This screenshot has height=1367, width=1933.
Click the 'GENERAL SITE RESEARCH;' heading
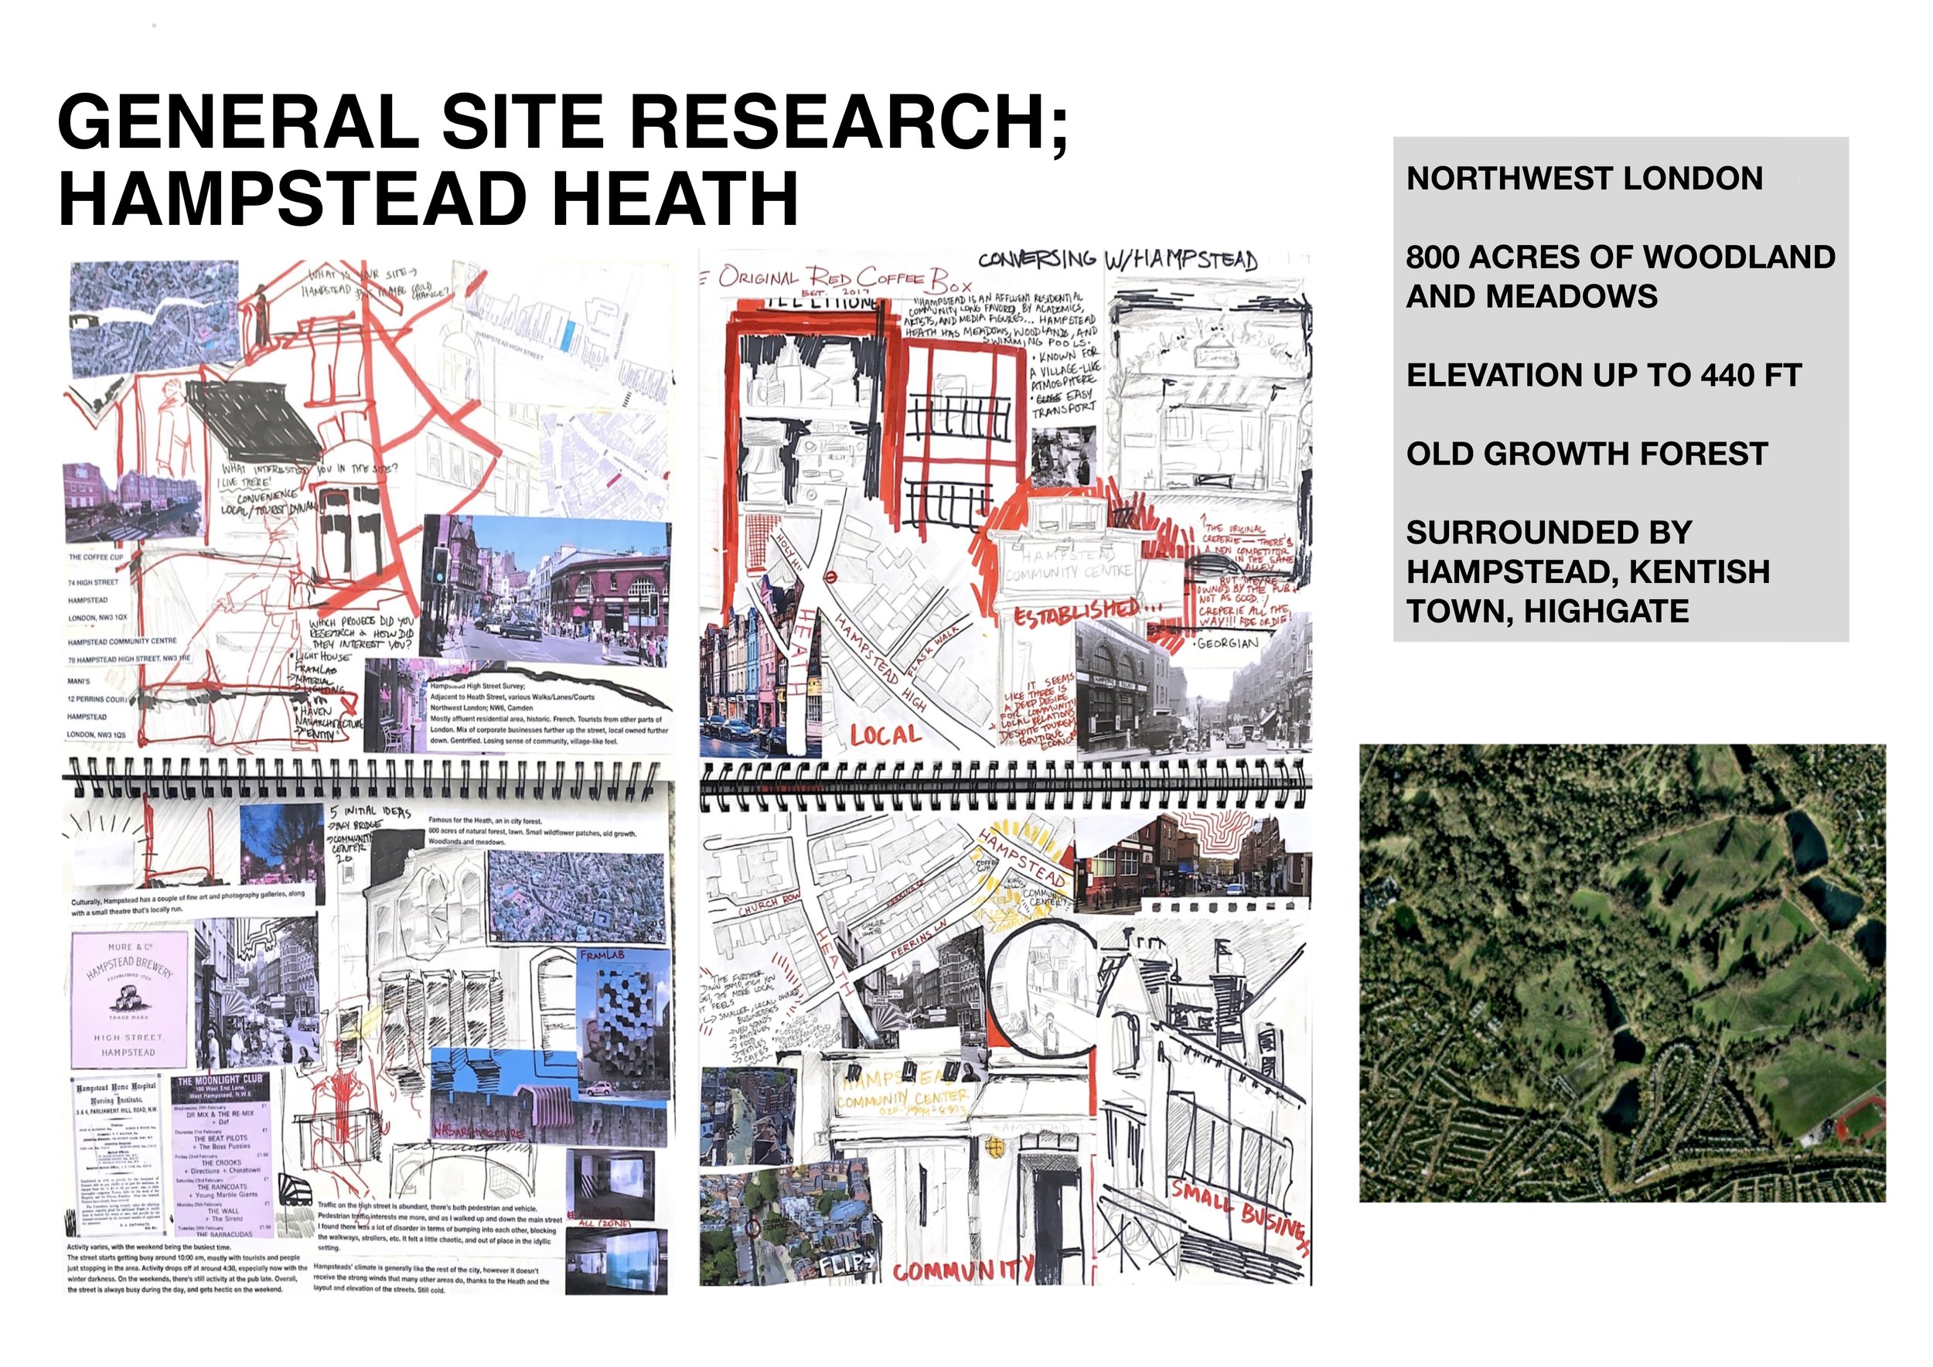point(562,122)
